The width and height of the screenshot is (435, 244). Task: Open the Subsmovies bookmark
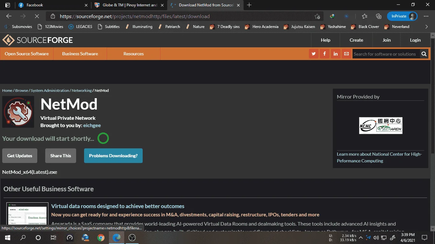coord(19,27)
